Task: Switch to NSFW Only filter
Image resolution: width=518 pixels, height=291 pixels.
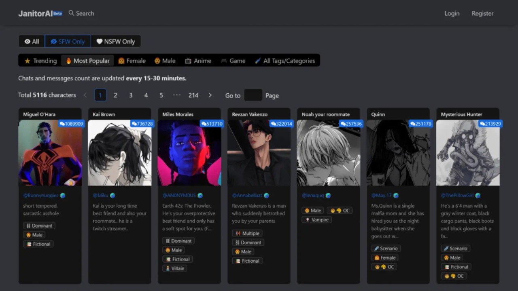Action: [115, 41]
